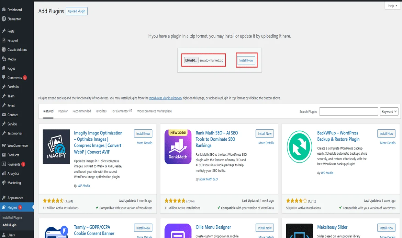
Task: Click the Plugins update count badge
Action: [x=20, y=207]
